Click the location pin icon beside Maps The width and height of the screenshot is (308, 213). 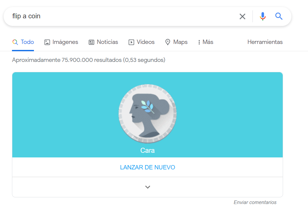coord(168,42)
